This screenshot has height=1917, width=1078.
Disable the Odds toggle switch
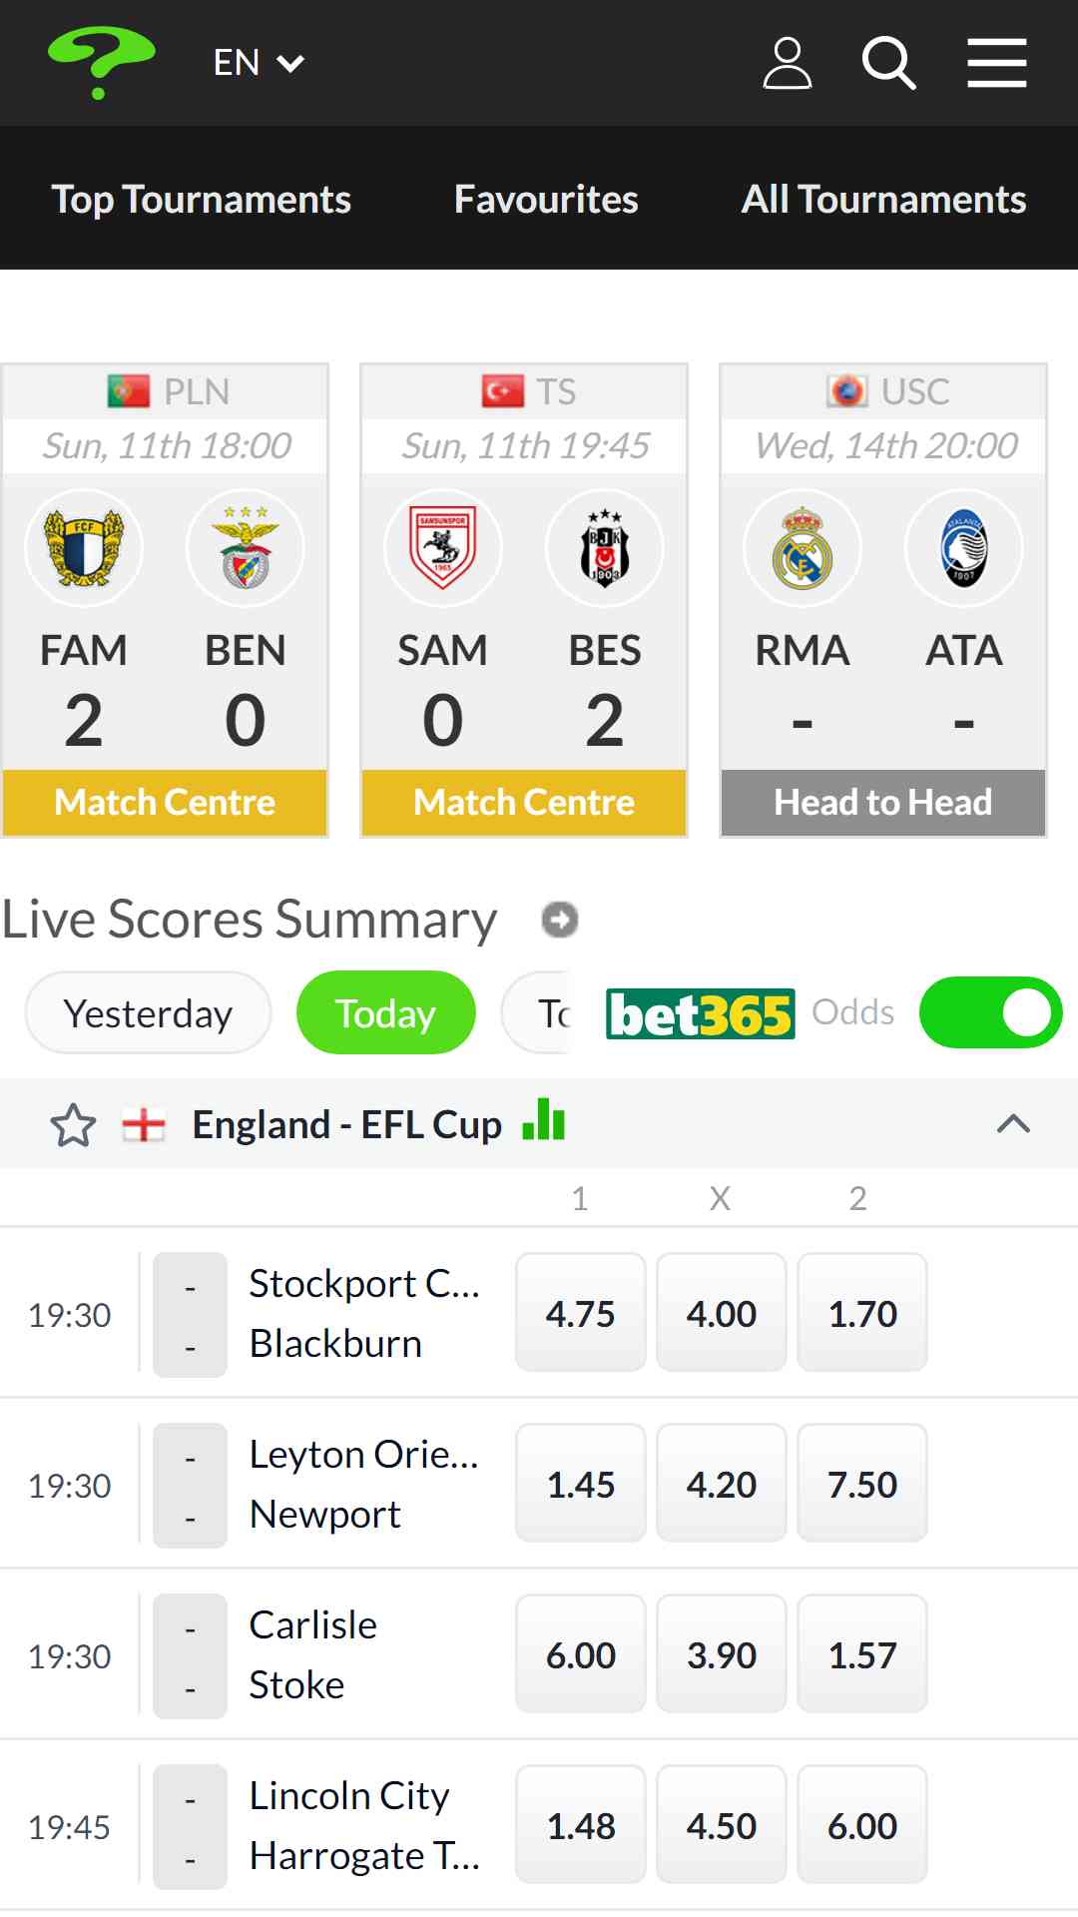point(990,1012)
